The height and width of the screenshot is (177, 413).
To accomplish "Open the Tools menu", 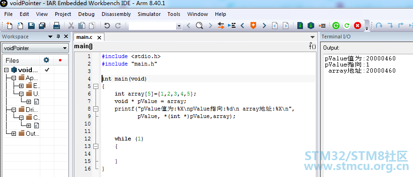I will pos(174,14).
